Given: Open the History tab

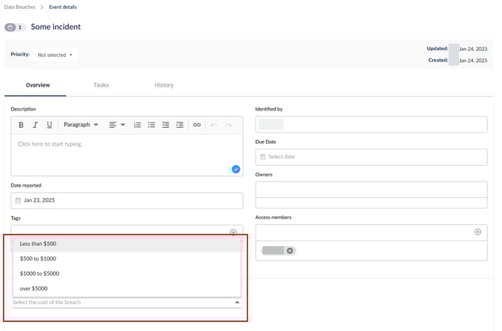Looking at the screenshot, I should pos(163,85).
